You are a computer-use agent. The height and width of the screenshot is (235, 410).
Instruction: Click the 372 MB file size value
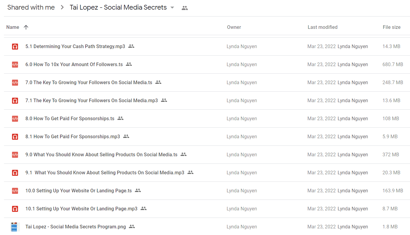pos(391,154)
